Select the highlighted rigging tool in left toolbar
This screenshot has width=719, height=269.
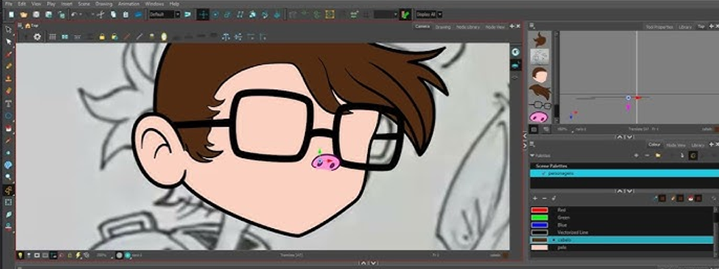[x=8, y=190]
